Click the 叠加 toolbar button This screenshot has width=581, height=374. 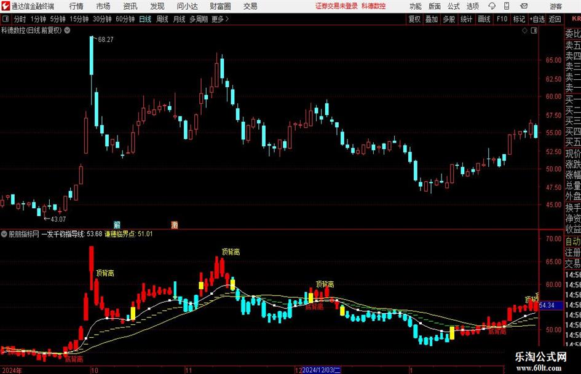432,19
